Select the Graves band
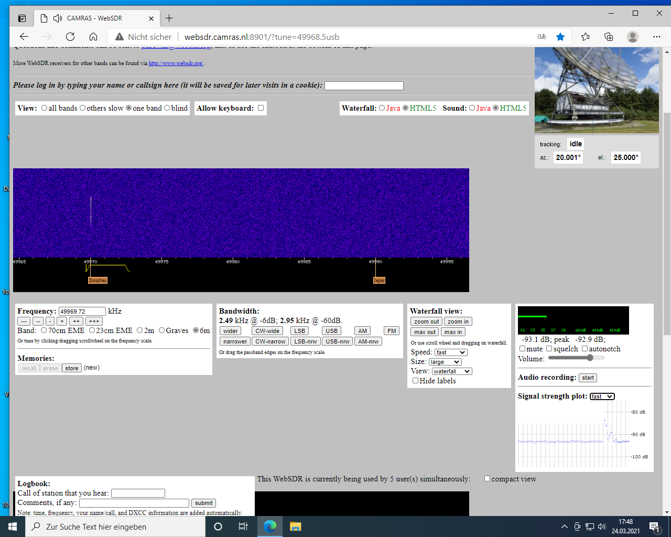671x537 pixels. click(x=161, y=330)
